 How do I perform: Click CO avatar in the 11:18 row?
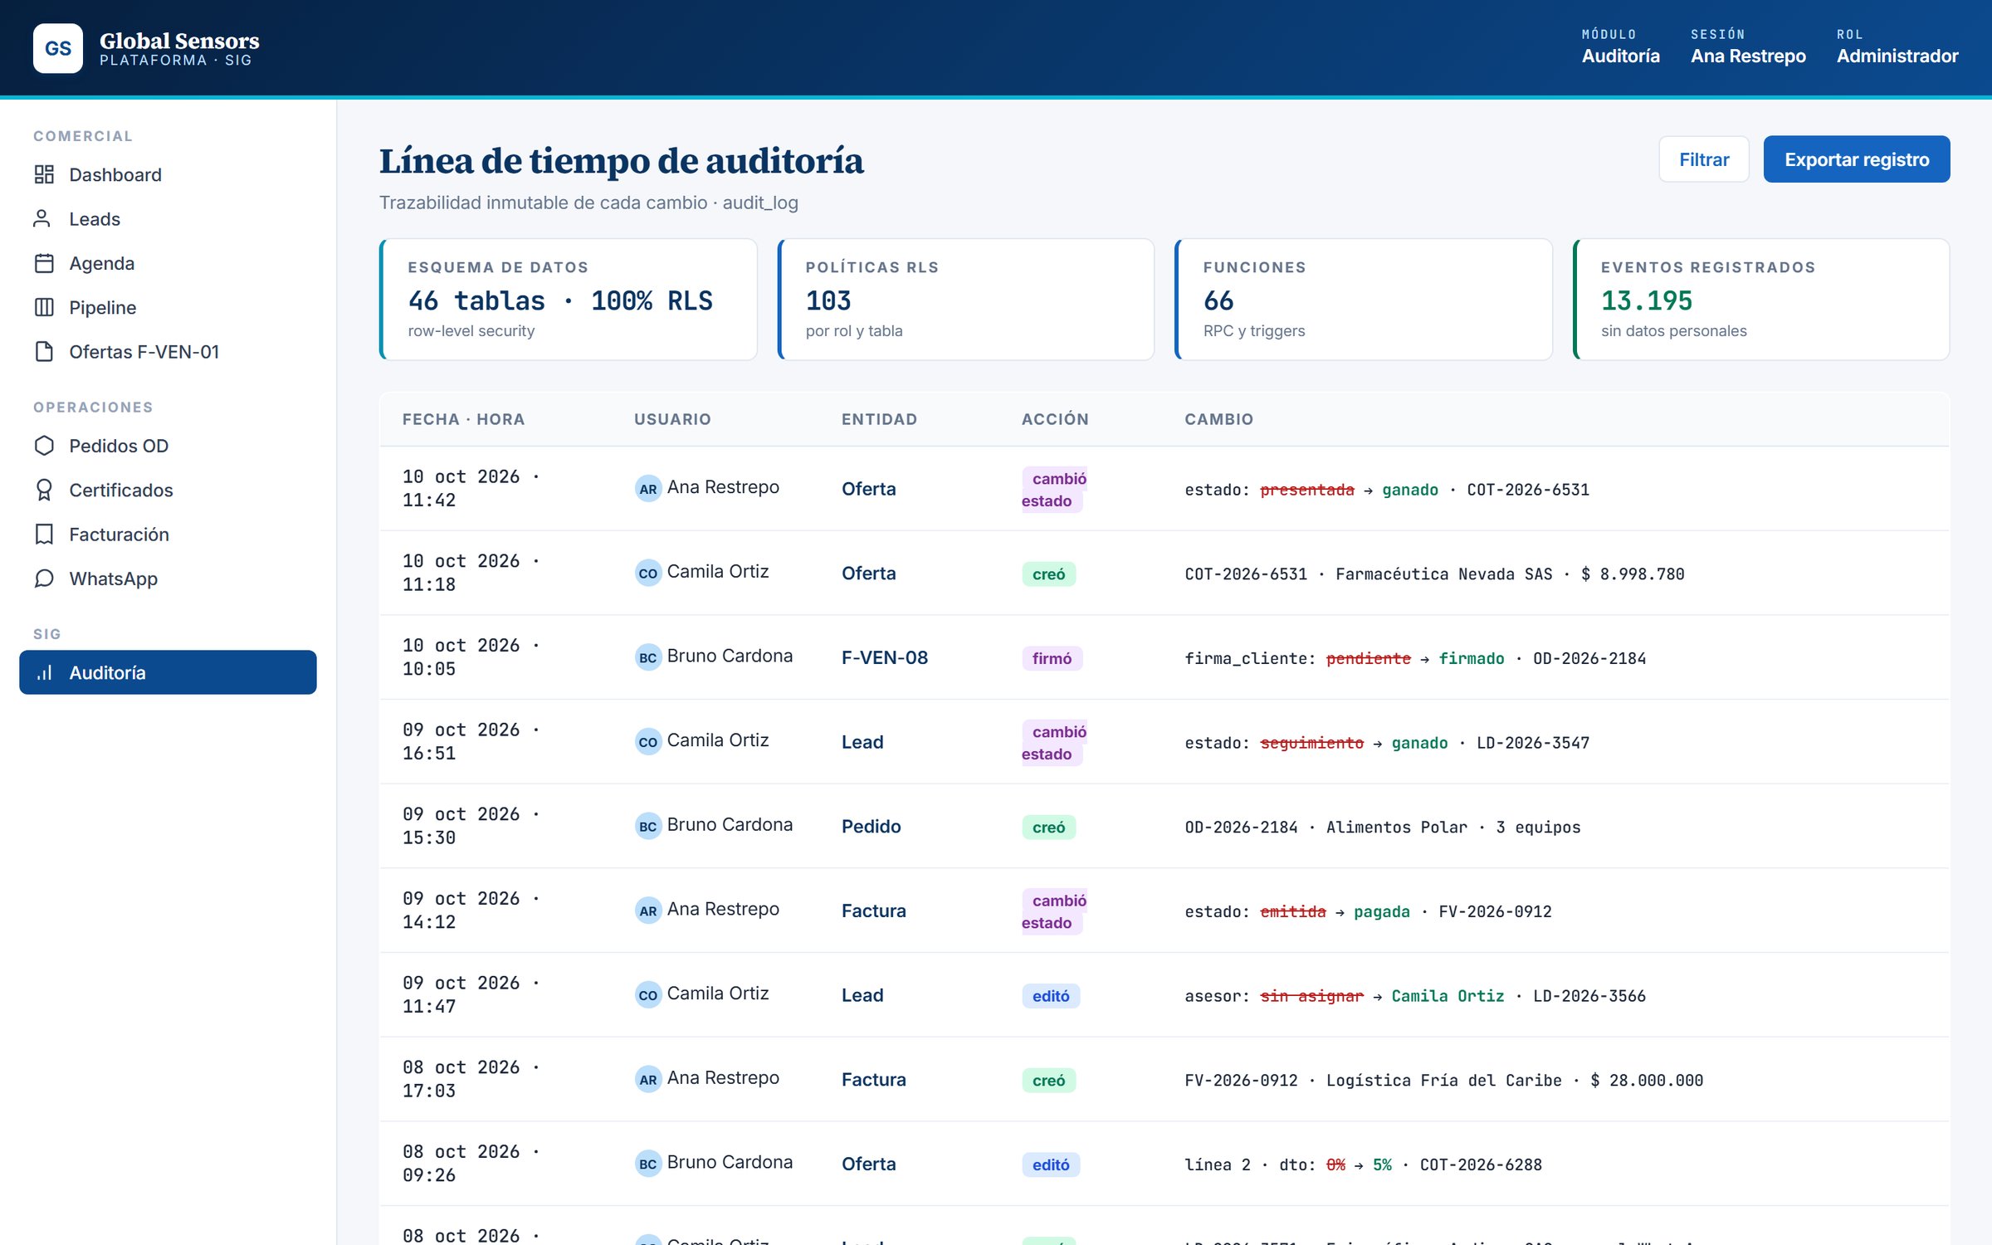[648, 573]
